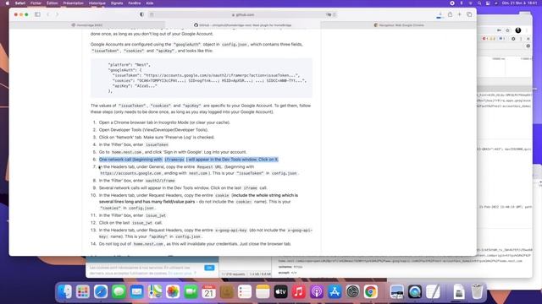Focus the github.com address bar

243,15
